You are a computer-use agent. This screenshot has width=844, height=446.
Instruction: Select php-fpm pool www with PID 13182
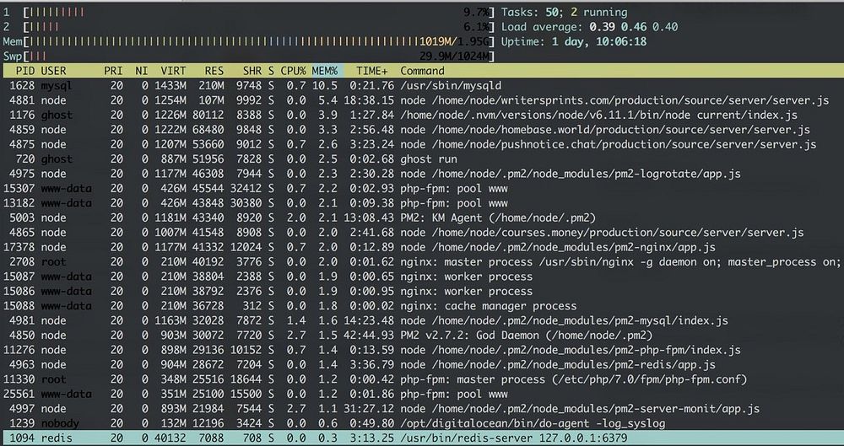[x=422, y=203]
